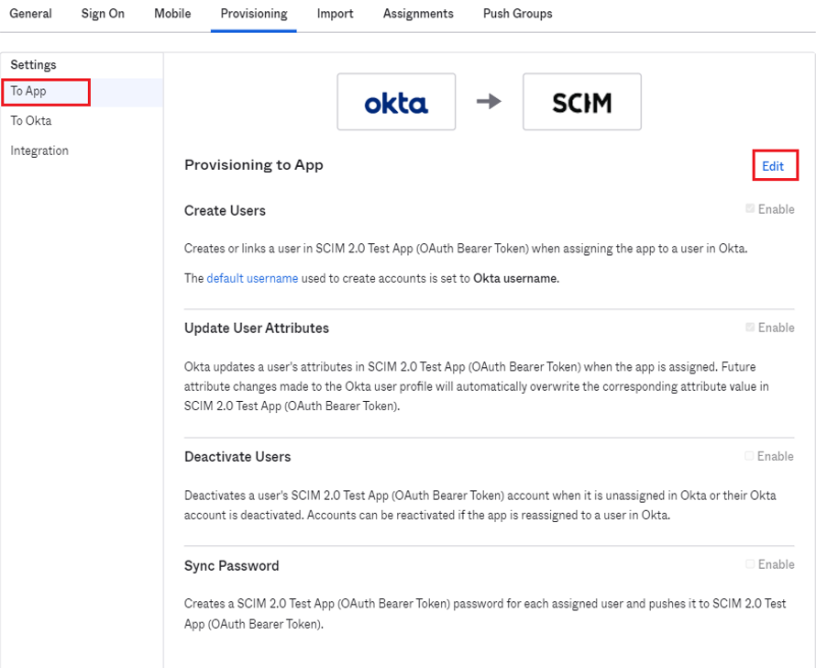816x668 pixels.
Task: Click the Update User Attributes heading
Action: click(257, 328)
